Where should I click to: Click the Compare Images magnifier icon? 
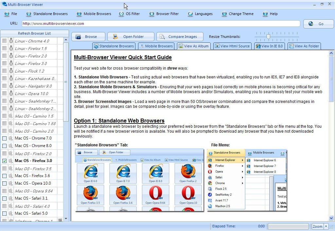(x=162, y=37)
